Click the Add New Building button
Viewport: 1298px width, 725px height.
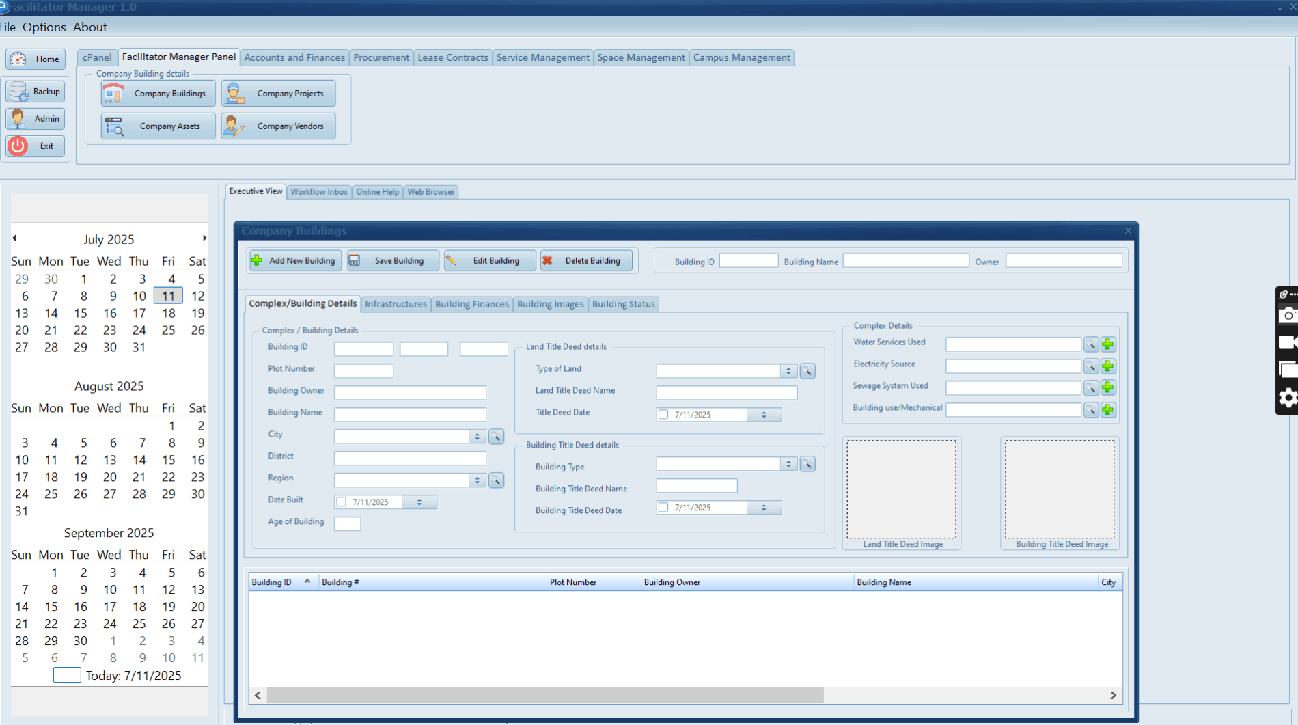[x=294, y=260]
